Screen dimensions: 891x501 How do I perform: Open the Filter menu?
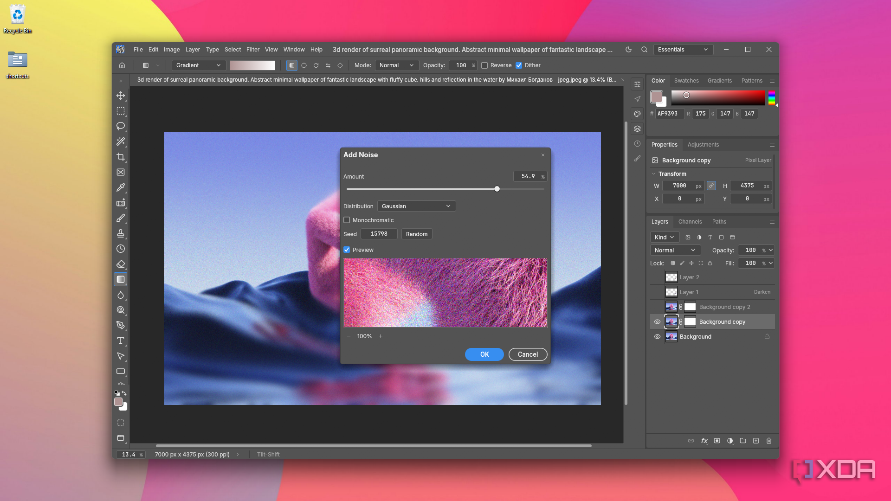(253, 50)
